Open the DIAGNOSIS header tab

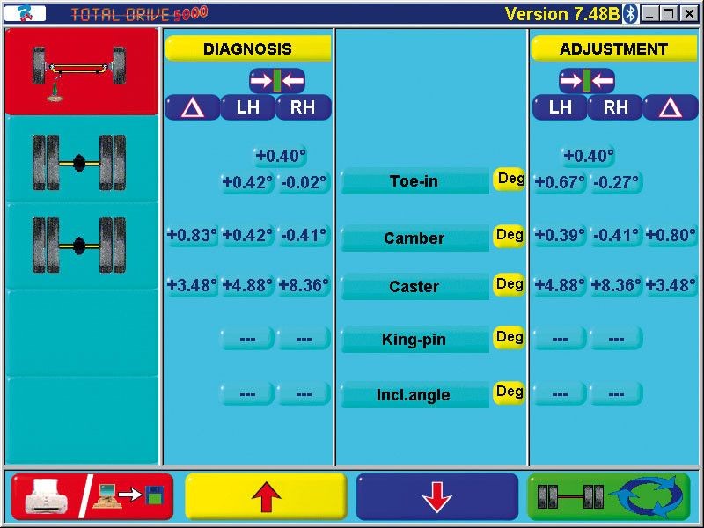click(247, 49)
